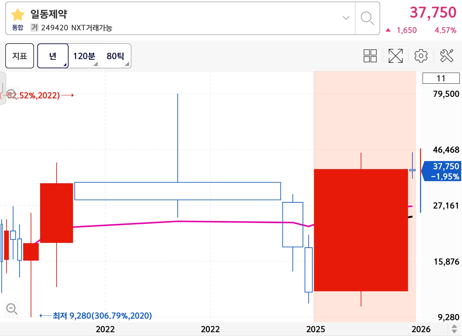This screenshot has height=336, width=462.
Task: Click the 2026 time axis label
Action: [421, 329]
